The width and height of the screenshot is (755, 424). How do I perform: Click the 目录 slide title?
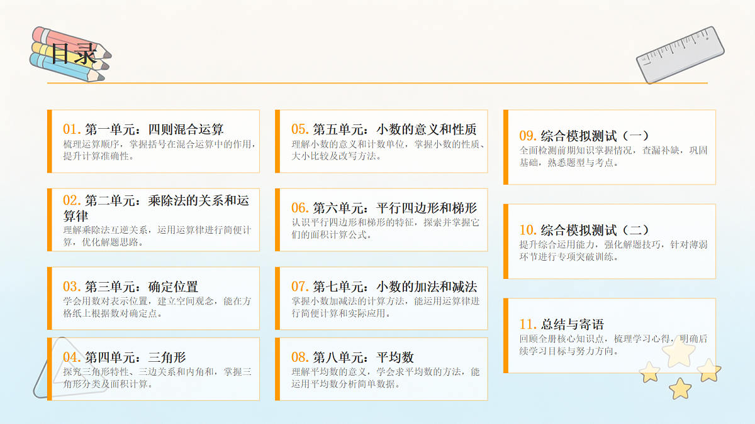click(x=74, y=53)
